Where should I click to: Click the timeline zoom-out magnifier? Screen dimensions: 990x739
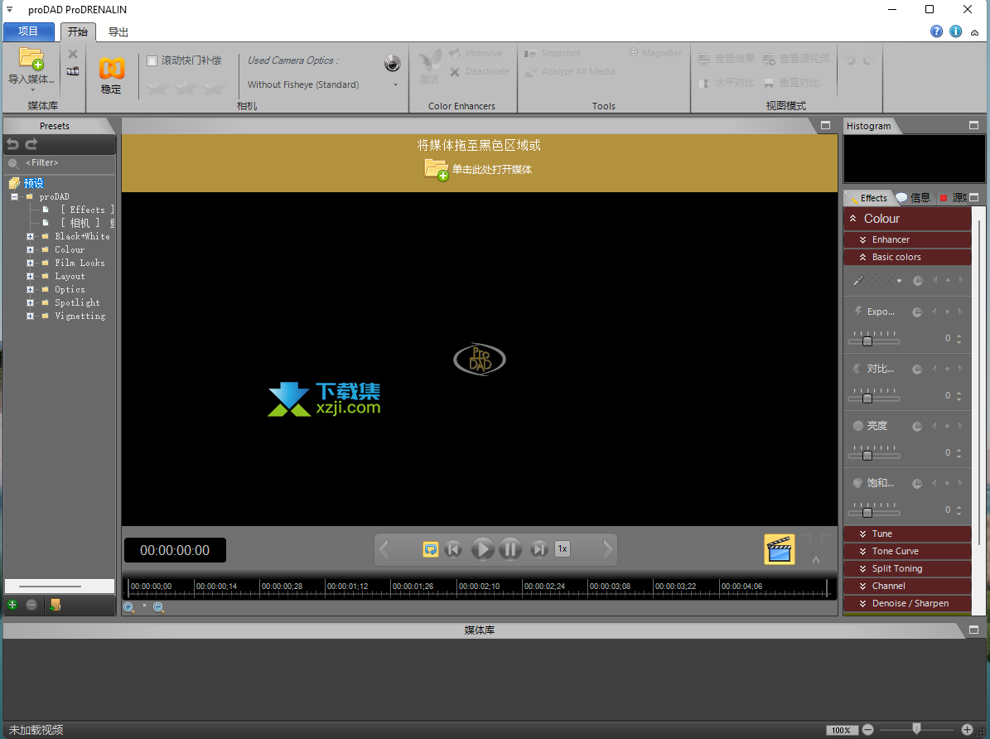(x=158, y=607)
